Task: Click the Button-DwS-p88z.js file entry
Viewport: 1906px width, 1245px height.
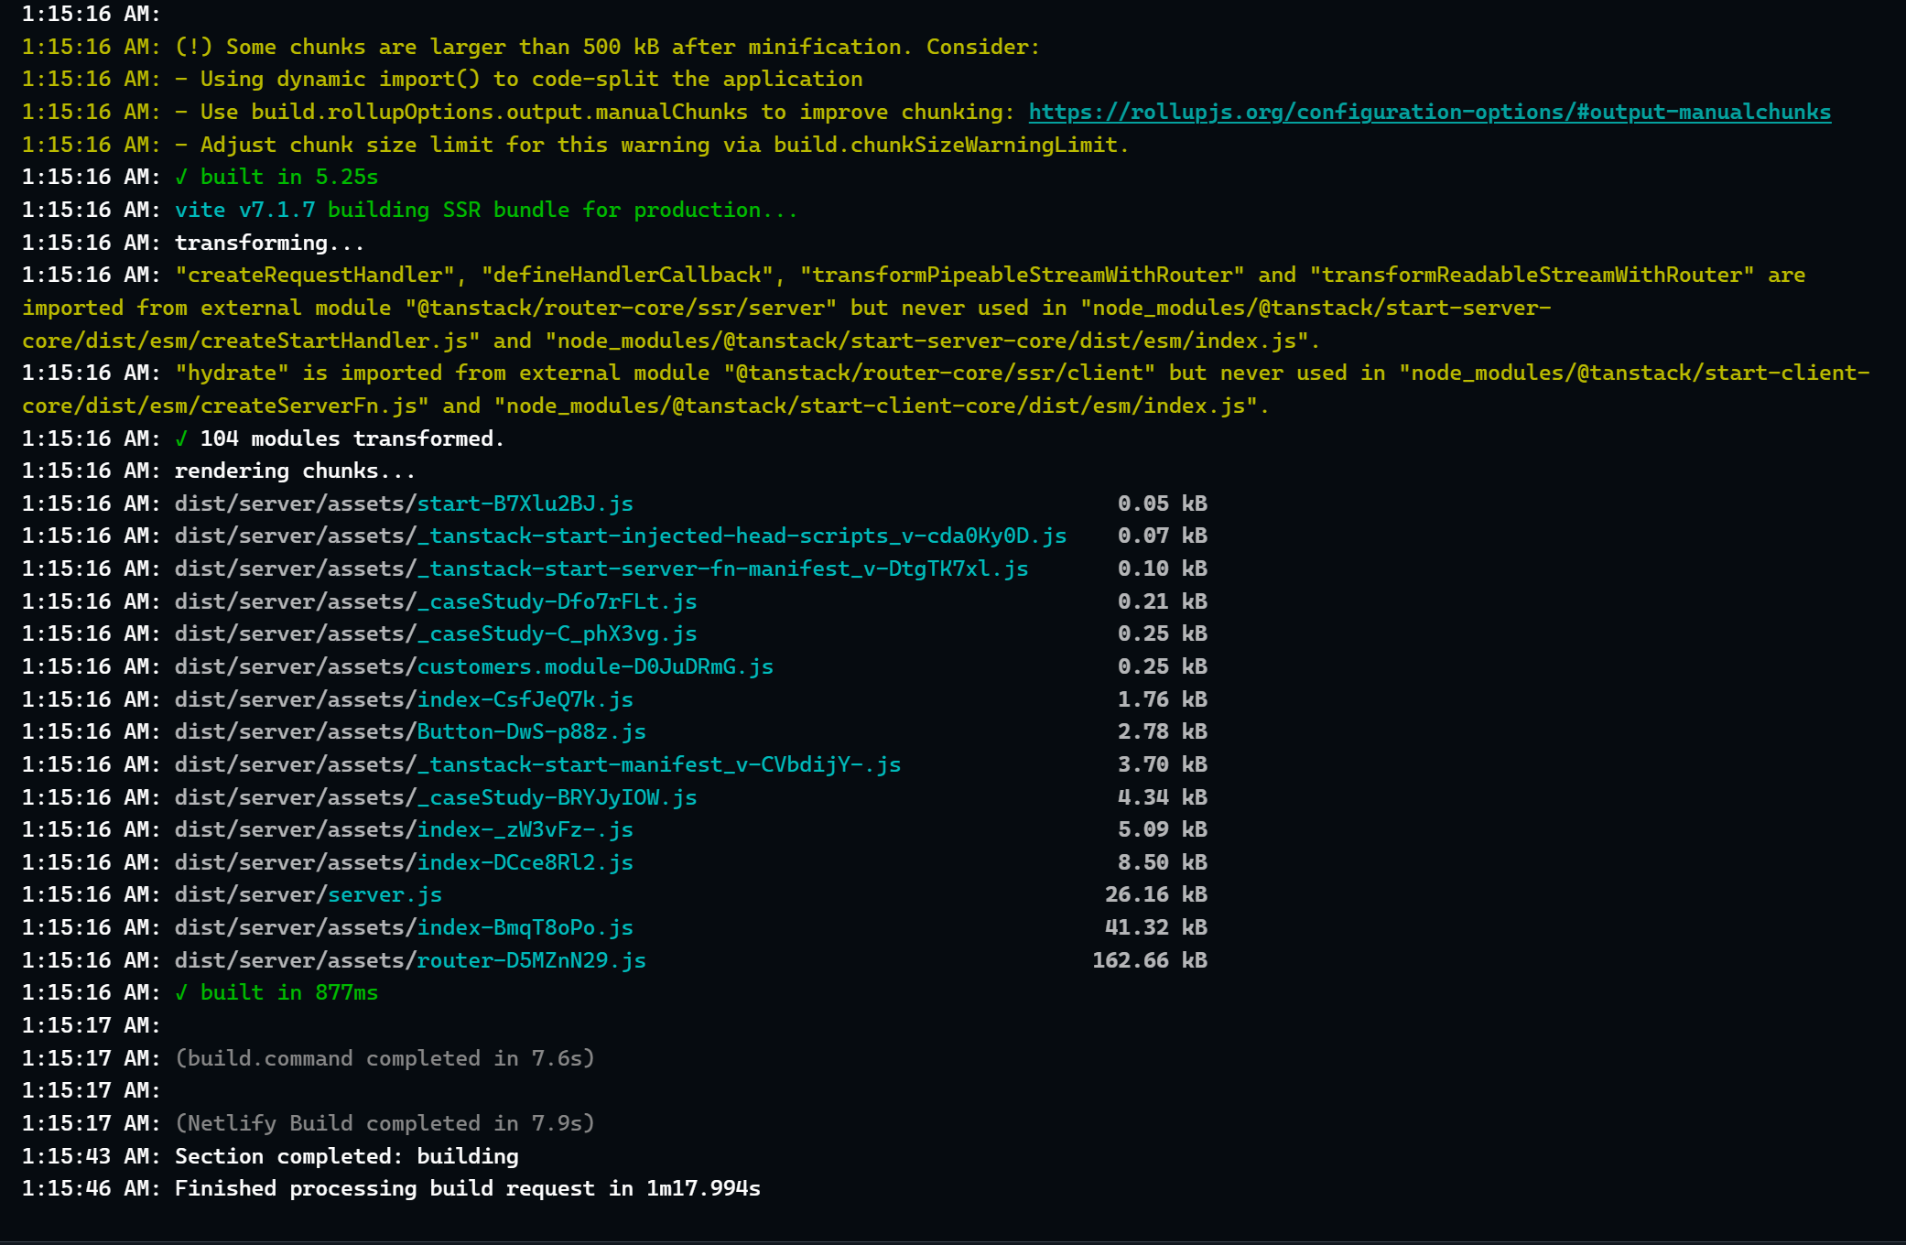Action: click(x=531, y=731)
